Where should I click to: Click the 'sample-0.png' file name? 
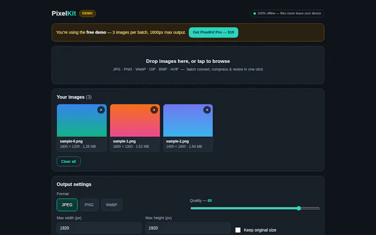[x=71, y=141]
